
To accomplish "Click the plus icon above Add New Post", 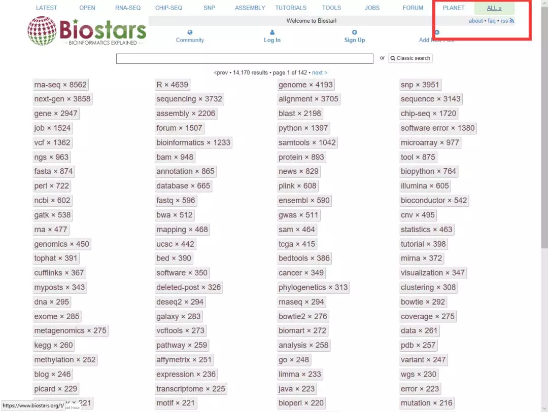I will (436, 31).
